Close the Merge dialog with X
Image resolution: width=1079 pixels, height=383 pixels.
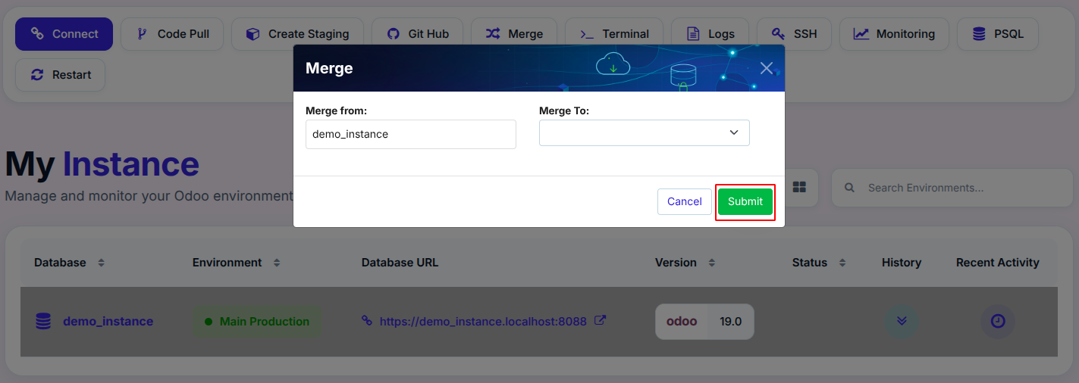pyautogui.click(x=767, y=68)
